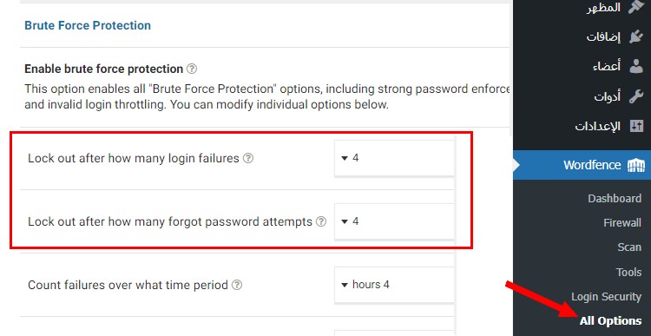The image size is (651, 336).
Task: Go to Wordfence Scan page
Action: pyautogui.click(x=629, y=247)
